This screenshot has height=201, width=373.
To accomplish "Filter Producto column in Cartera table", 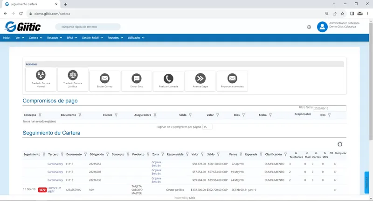I will (x=148, y=154).
